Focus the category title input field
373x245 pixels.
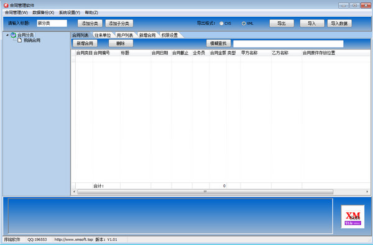52,24
